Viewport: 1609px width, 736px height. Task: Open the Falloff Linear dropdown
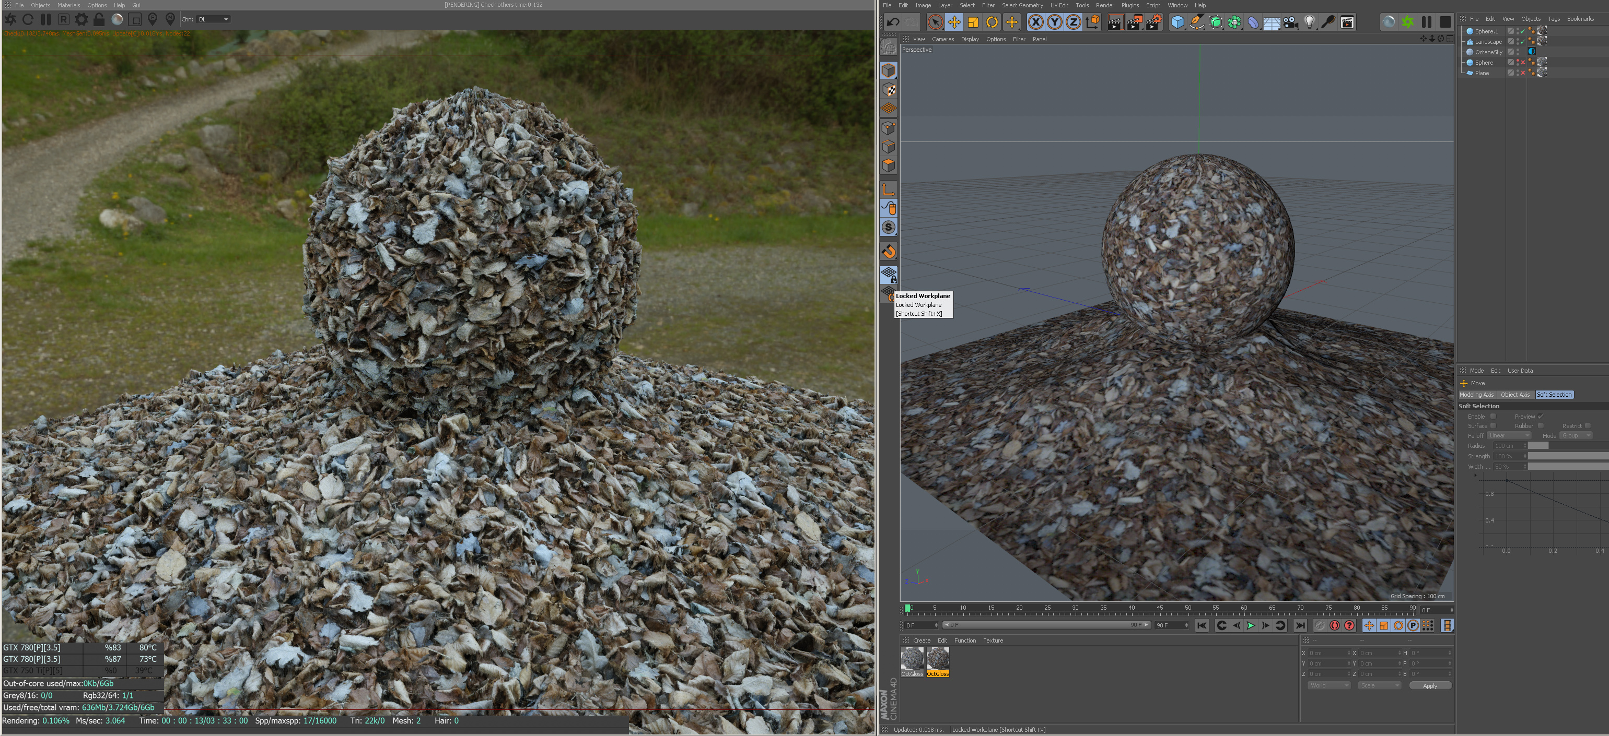tap(1509, 436)
